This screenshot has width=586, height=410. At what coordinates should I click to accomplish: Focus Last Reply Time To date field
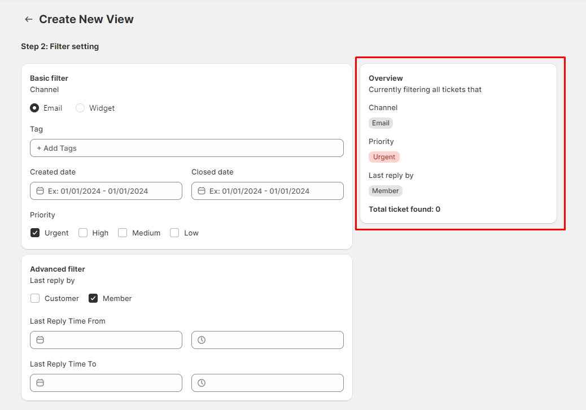pos(106,383)
